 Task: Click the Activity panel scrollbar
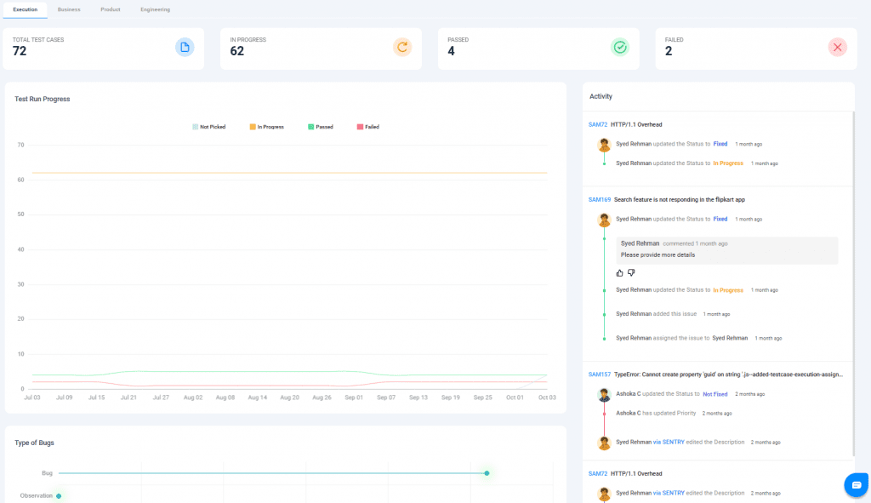click(853, 281)
